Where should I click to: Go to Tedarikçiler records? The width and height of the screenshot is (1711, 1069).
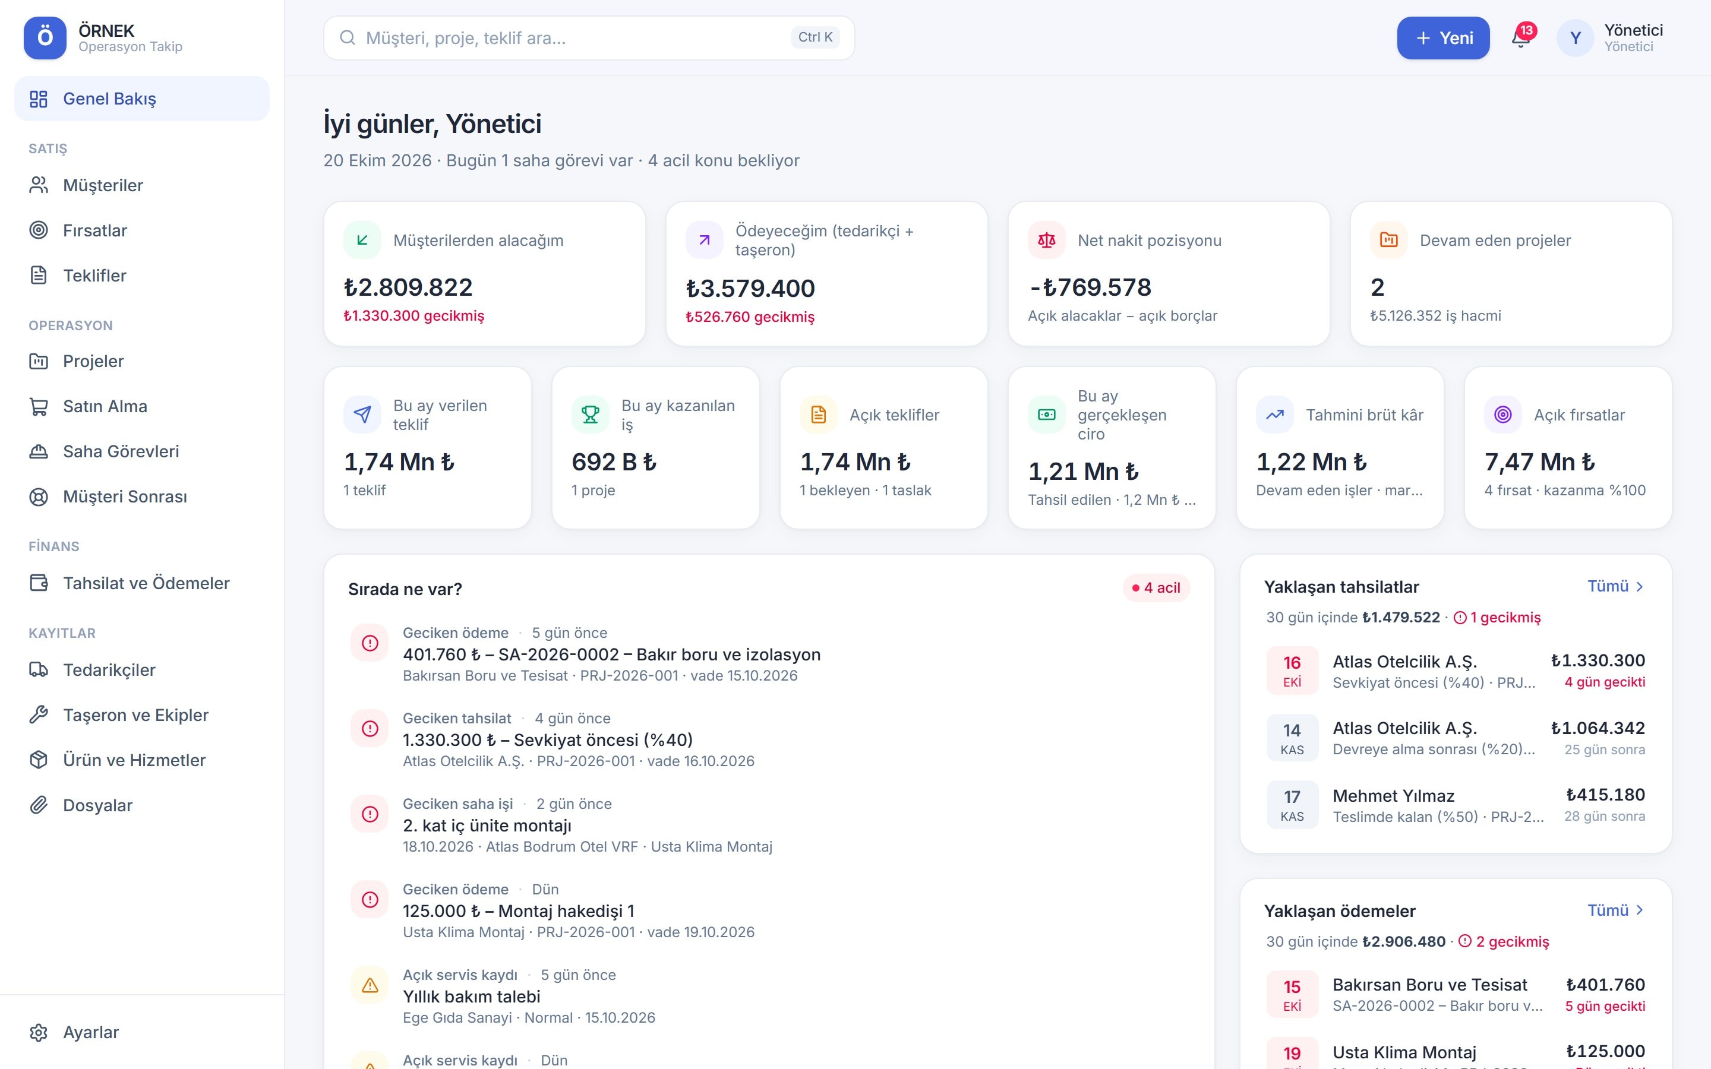(x=142, y=671)
